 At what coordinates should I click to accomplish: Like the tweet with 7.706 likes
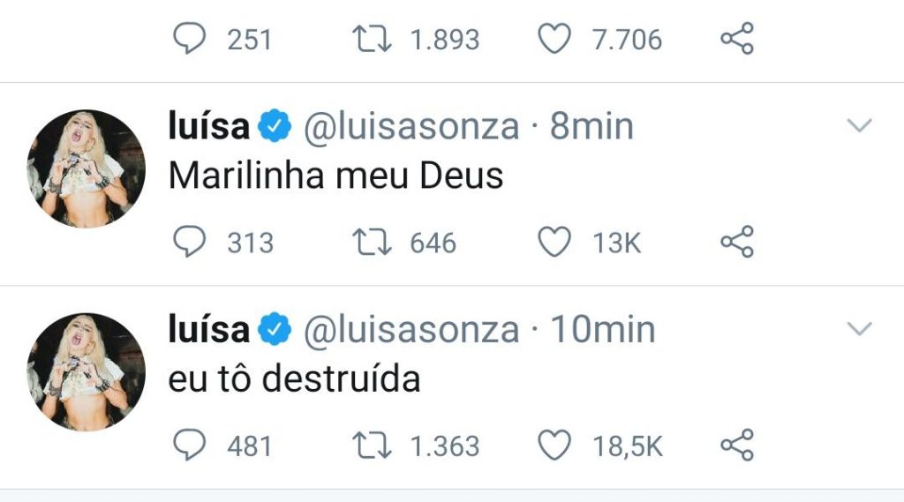coord(554,39)
